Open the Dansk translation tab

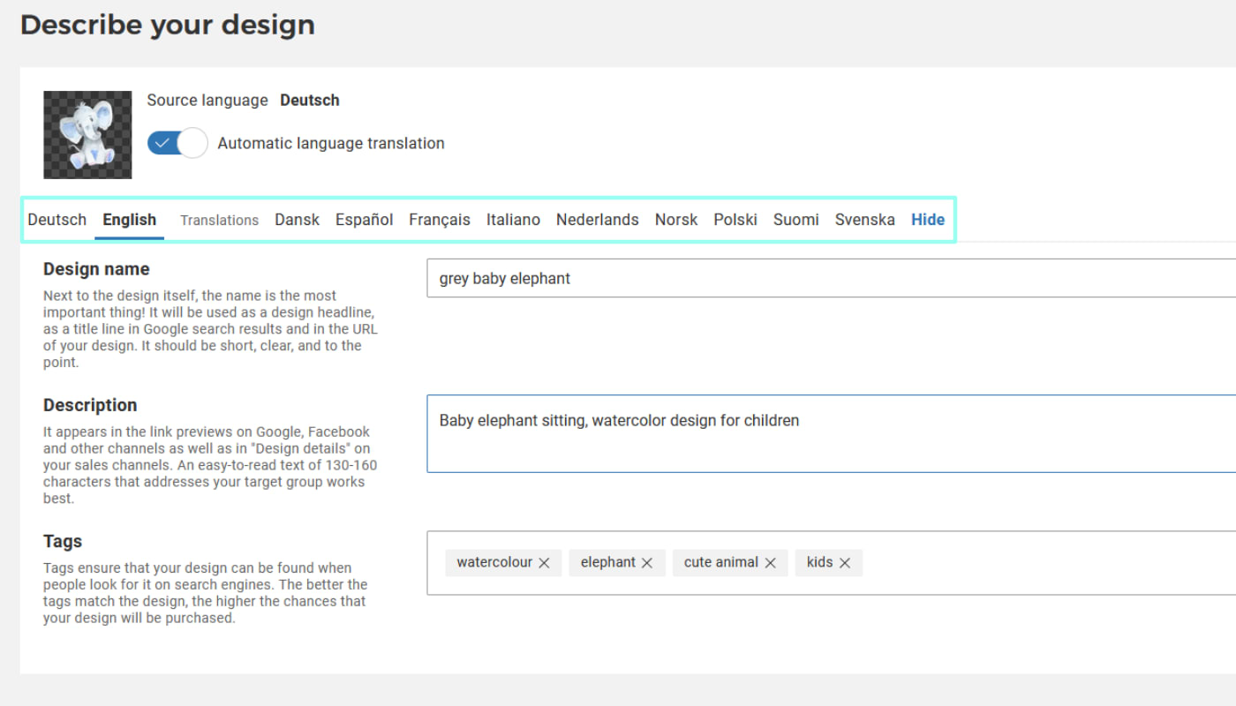tap(297, 220)
